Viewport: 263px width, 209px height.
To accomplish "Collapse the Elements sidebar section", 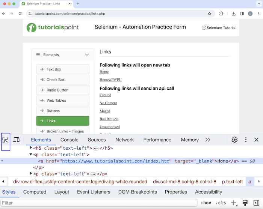I will click(87, 55).
